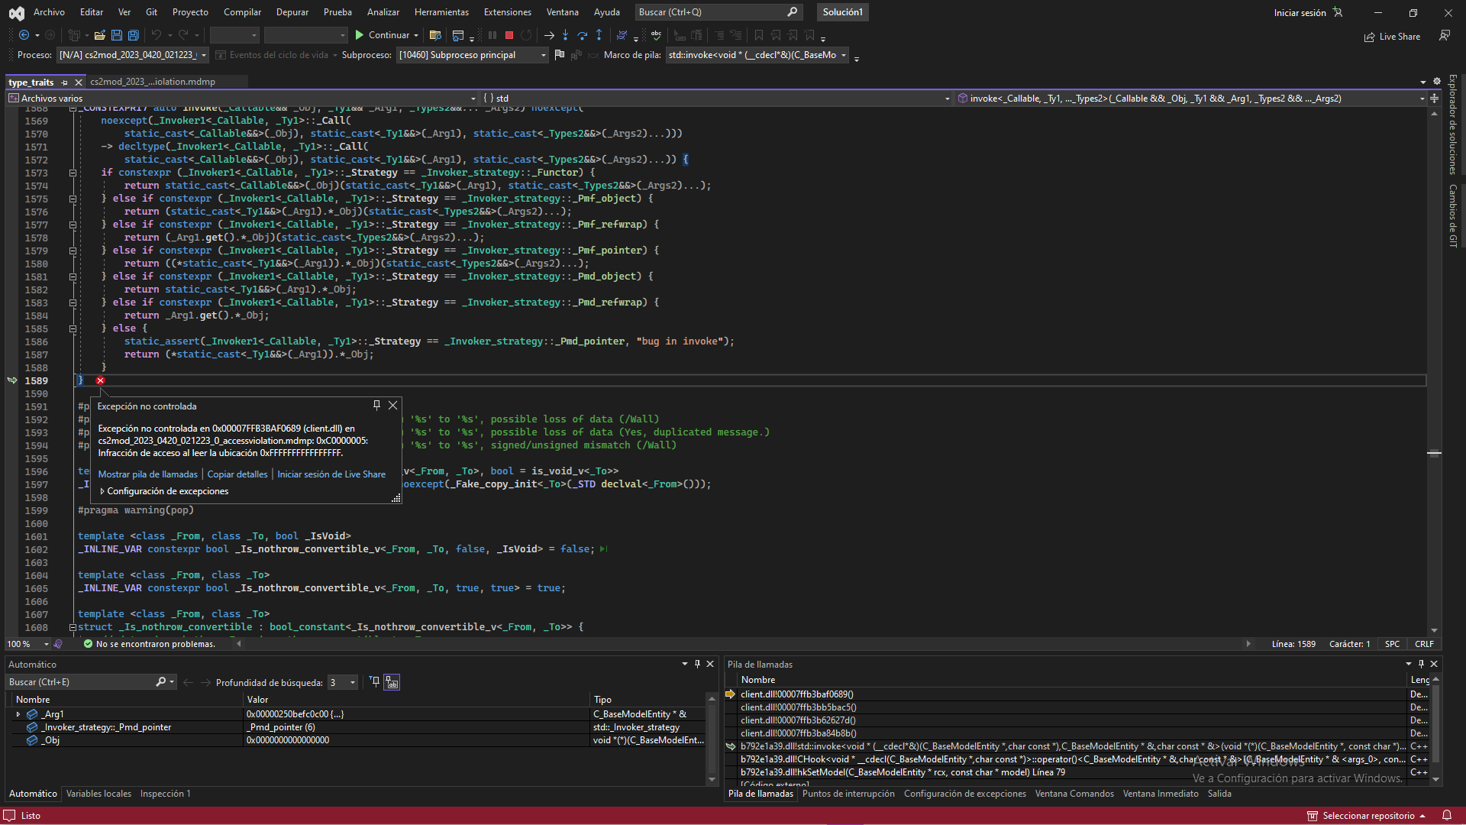Screen dimensions: 1466x825
Task: Pin the Pila de llamadas panel
Action: [x=1421, y=664]
